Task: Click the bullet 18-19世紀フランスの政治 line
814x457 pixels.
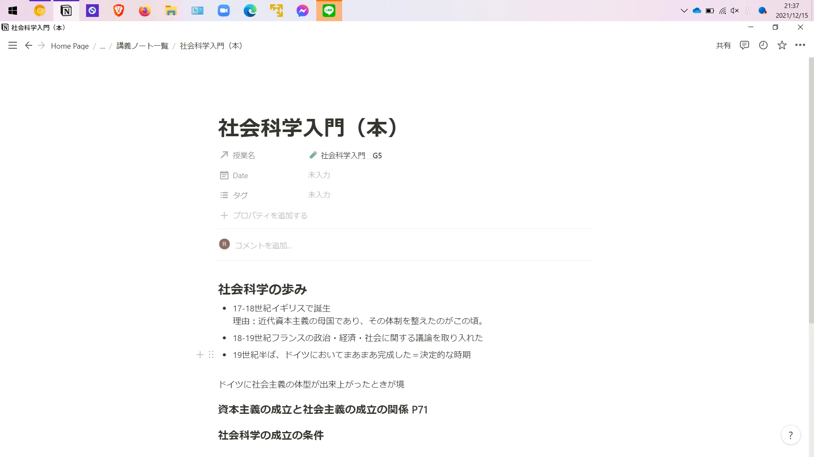Action: pyautogui.click(x=358, y=338)
